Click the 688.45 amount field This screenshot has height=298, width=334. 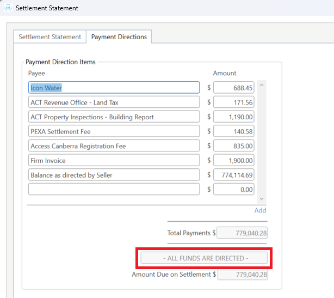click(234, 88)
